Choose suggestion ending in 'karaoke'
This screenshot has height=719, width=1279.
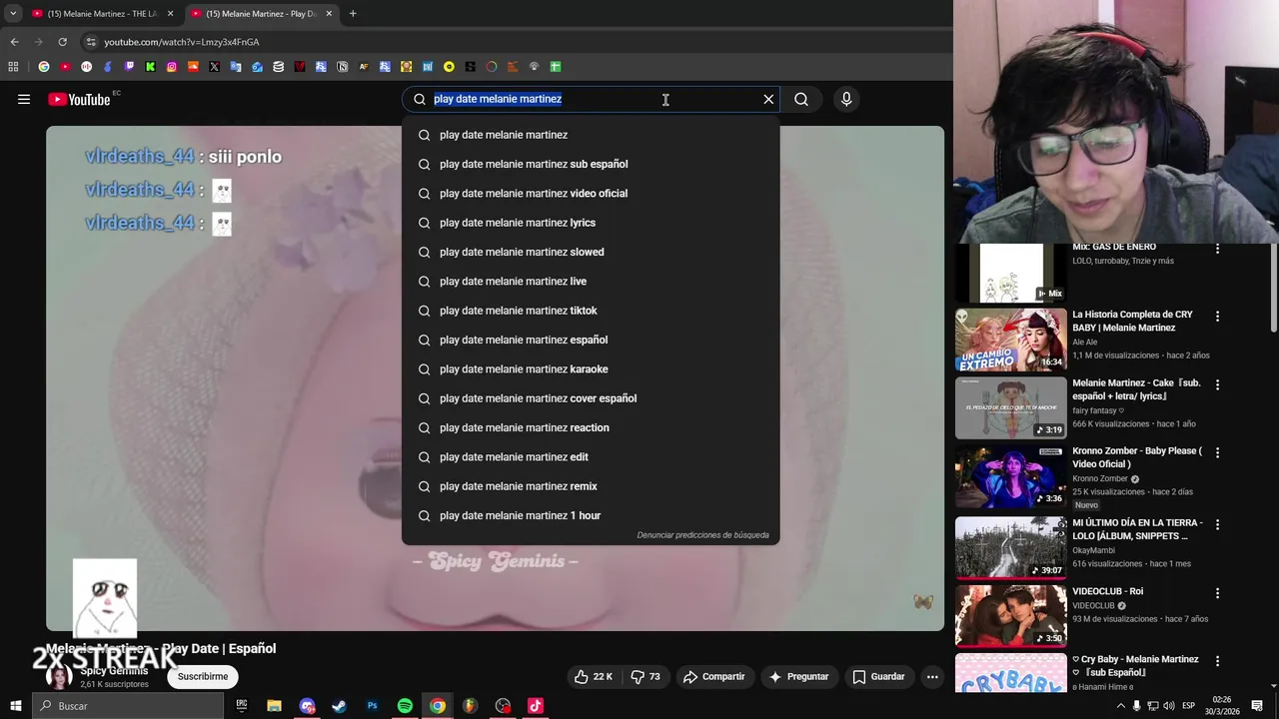[x=591, y=368]
